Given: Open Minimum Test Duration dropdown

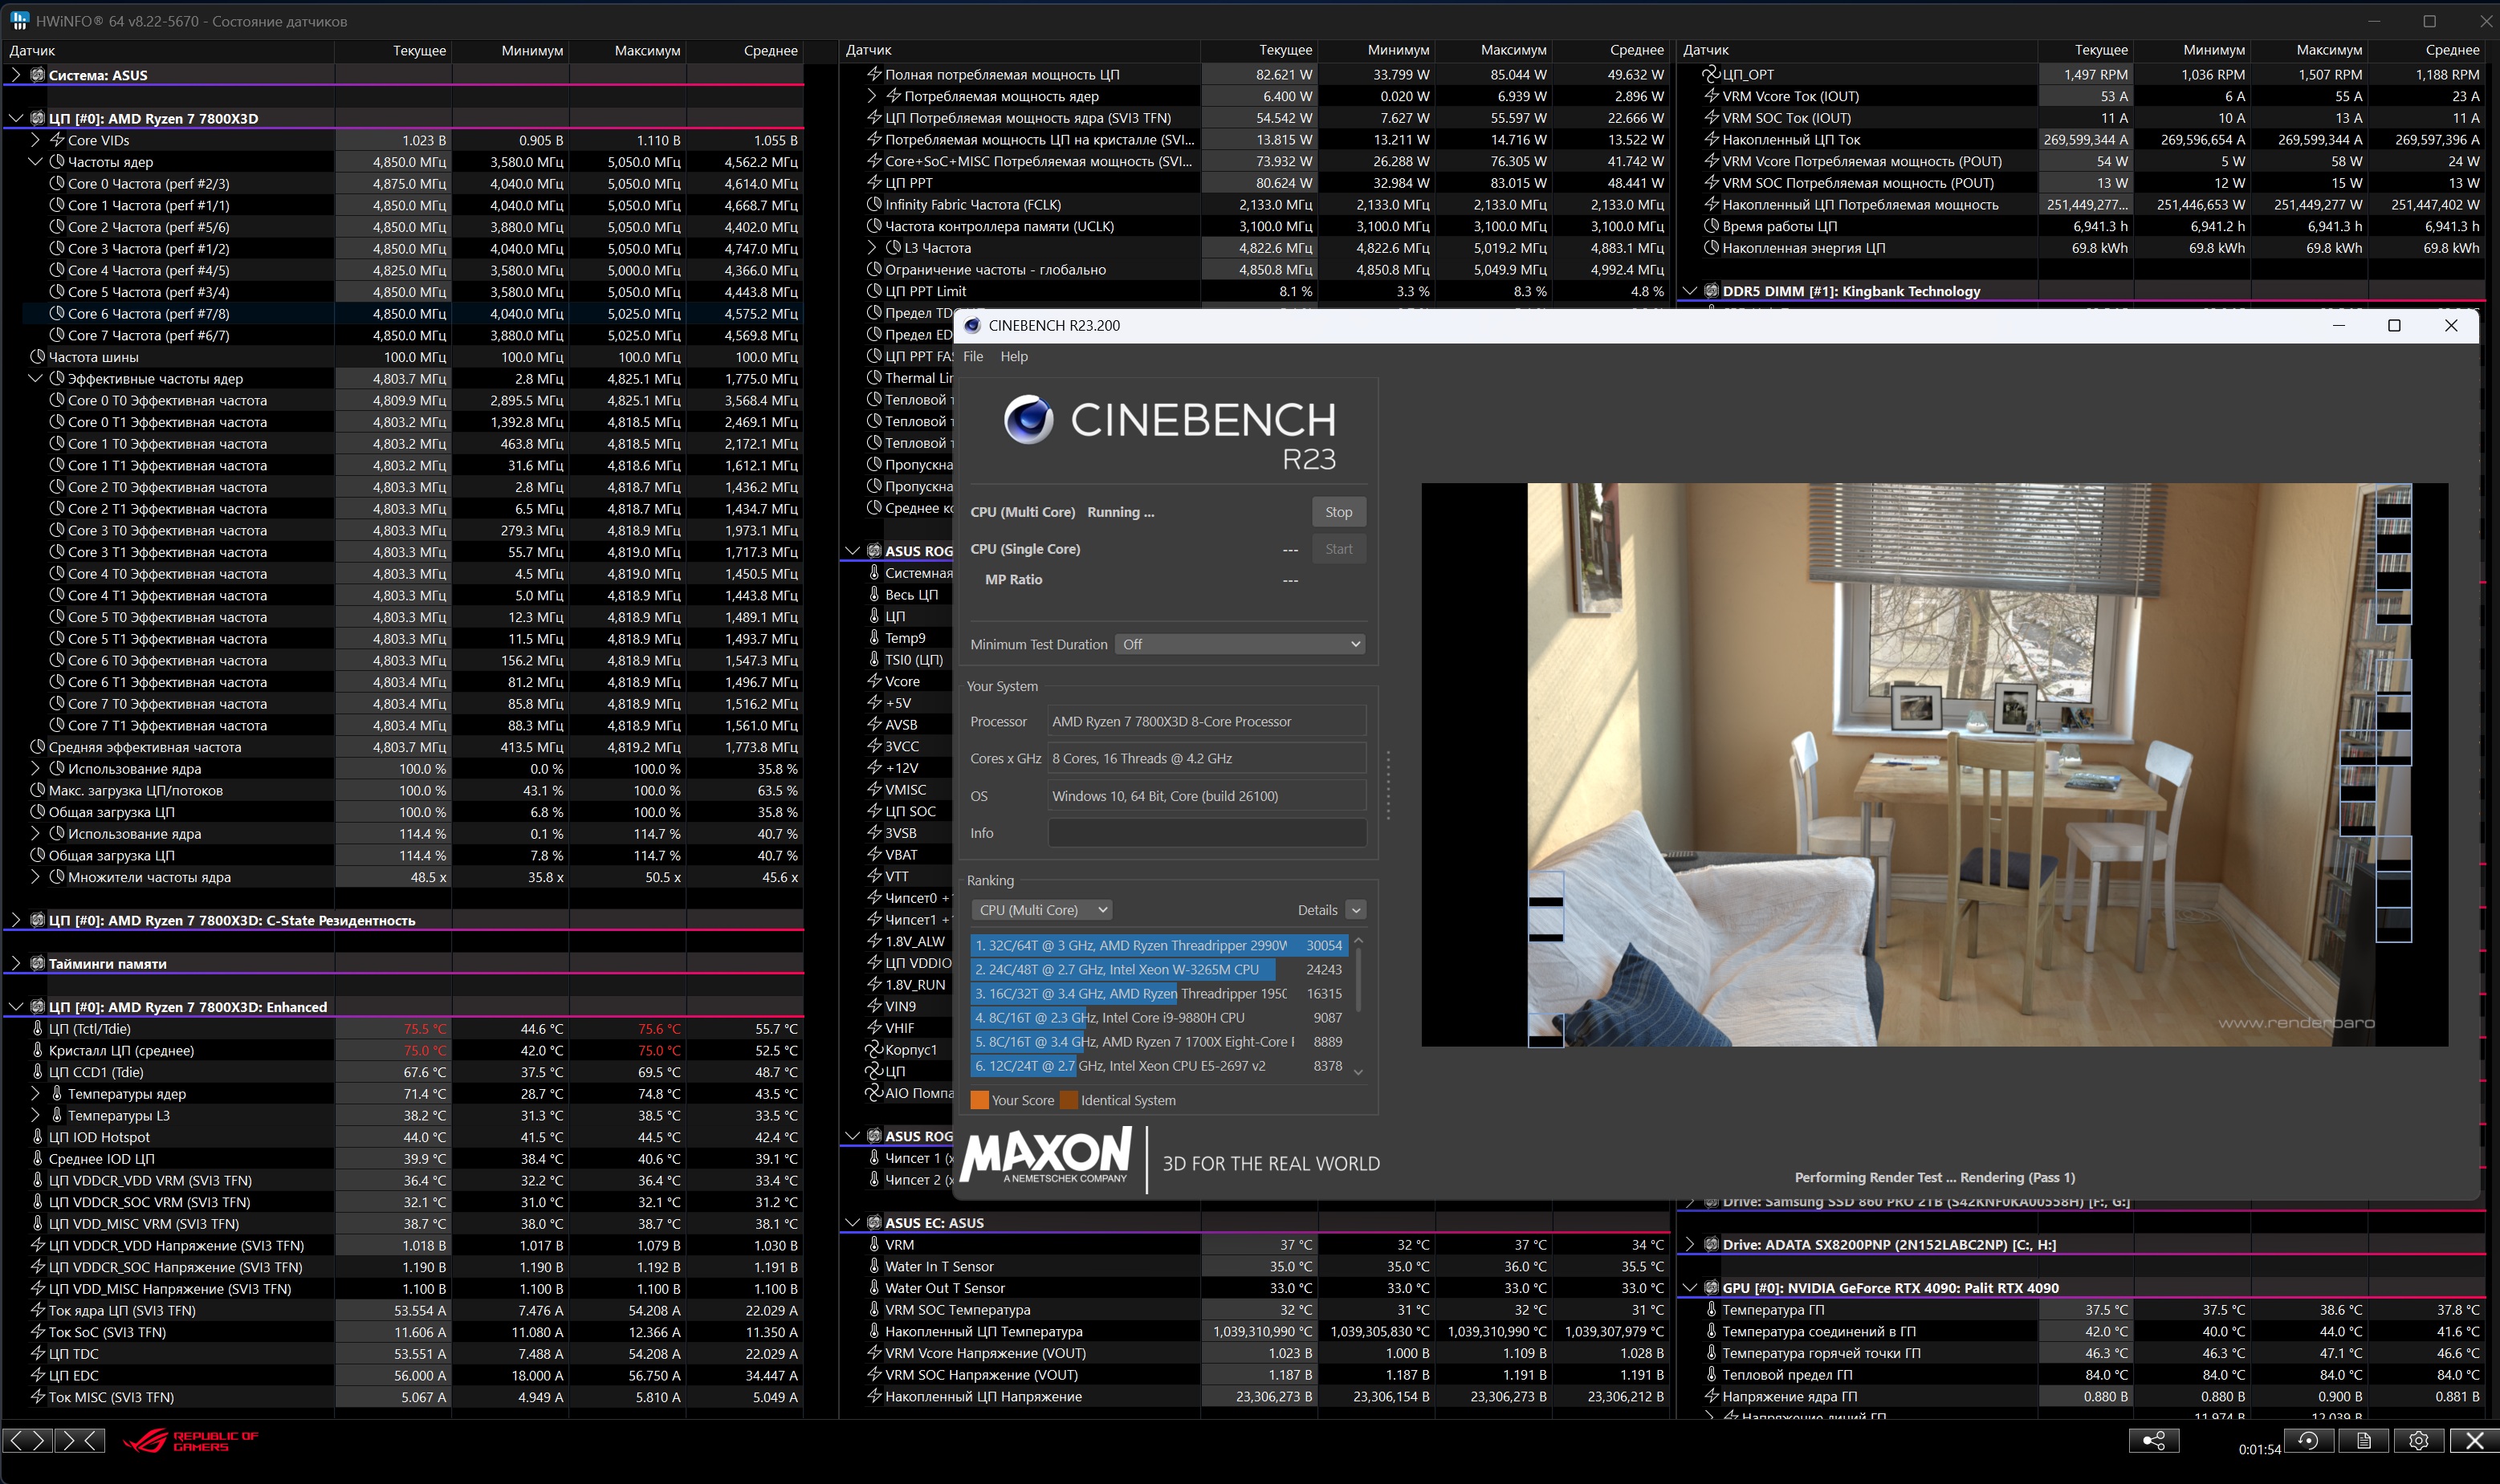Looking at the screenshot, I should [x=1241, y=644].
